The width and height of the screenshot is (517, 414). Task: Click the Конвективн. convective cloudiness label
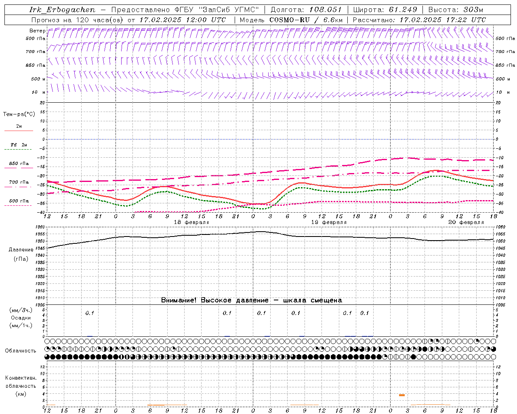[x=21, y=378]
